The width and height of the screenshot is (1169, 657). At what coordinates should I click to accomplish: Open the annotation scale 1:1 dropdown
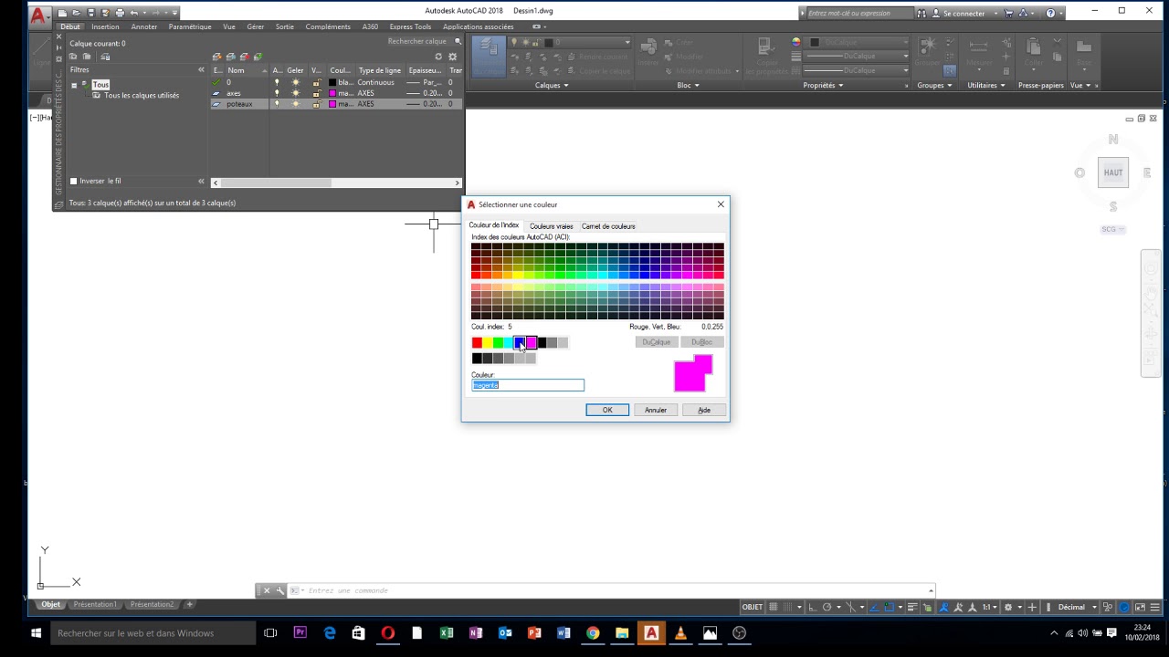click(x=989, y=607)
